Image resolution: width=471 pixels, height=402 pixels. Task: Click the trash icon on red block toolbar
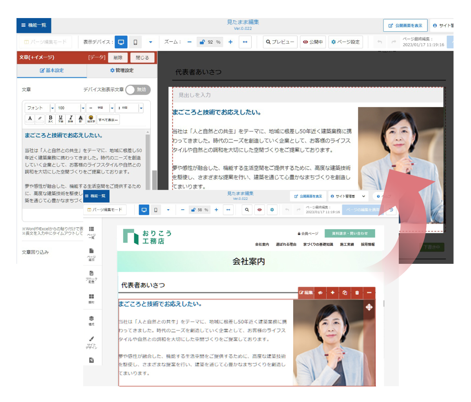coord(357,293)
